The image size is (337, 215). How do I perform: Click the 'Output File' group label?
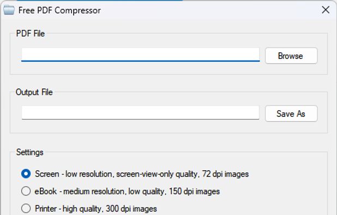[34, 92]
